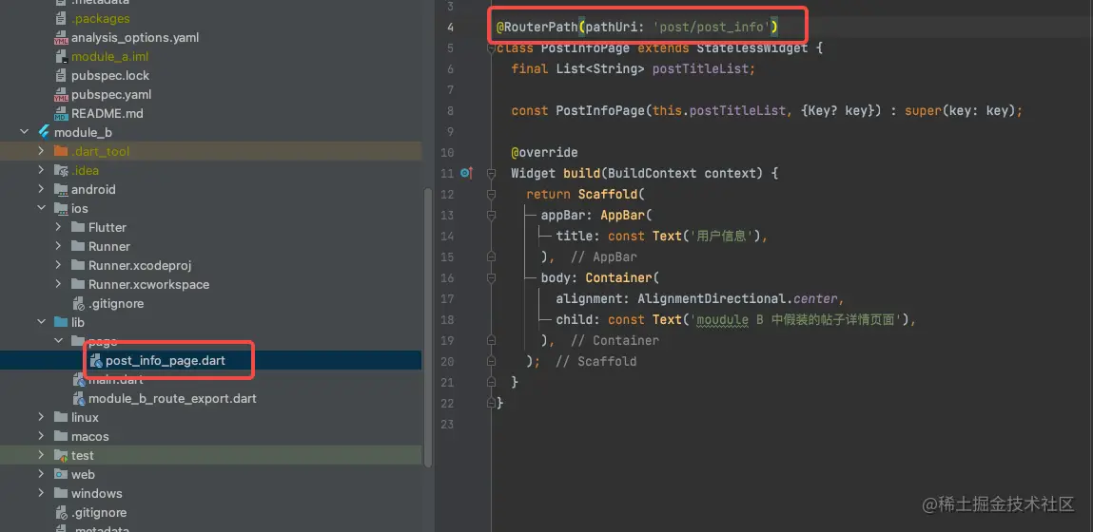
Task: Collapse the page folder chevron
Action: pyautogui.click(x=59, y=341)
